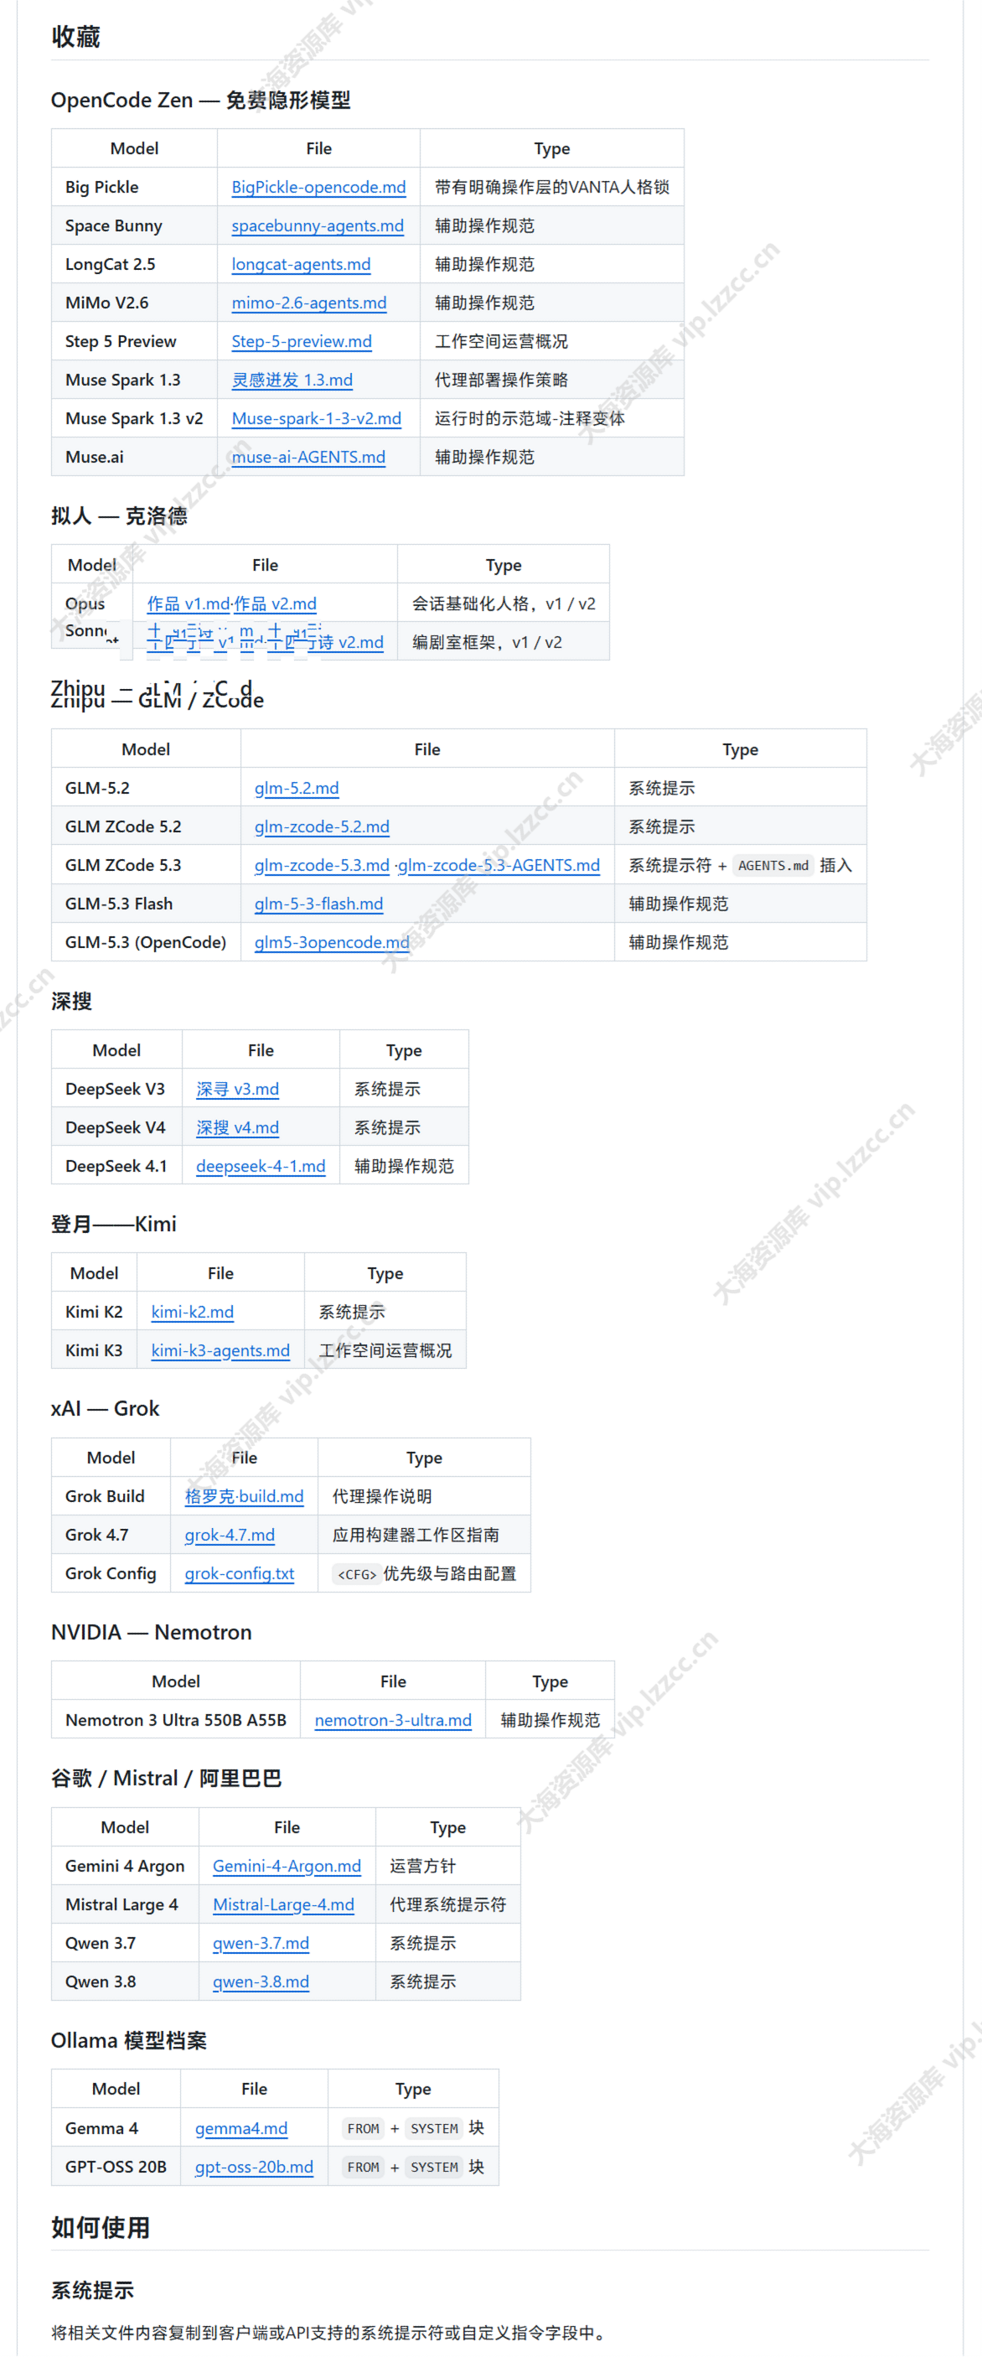Viewport: 982px width, 2357px height.
Task: Select the 'Nemotron 3 Ultra 550B A55B' cell
Action: (176, 1719)
